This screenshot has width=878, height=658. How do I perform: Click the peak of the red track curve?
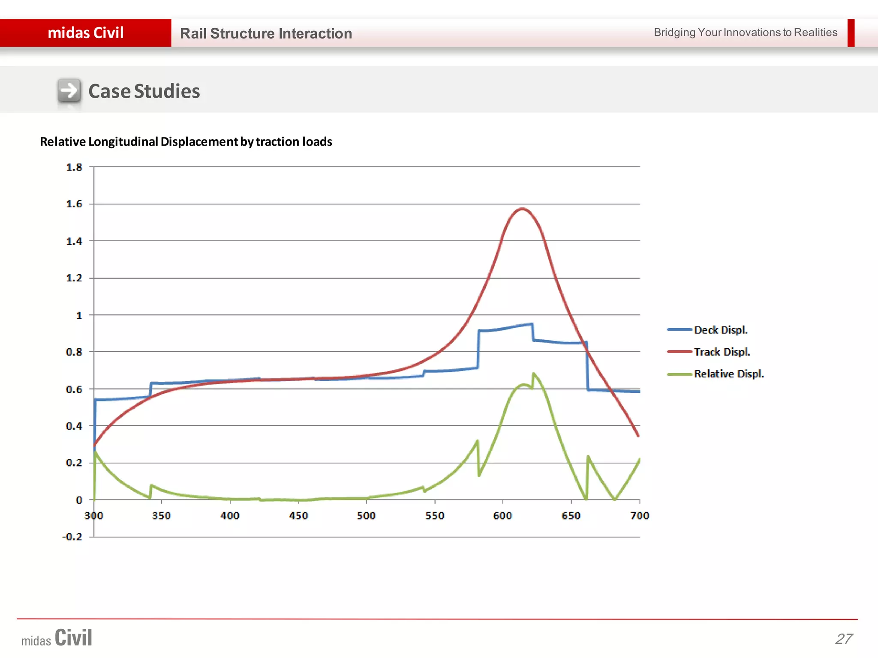click(522, 209)
